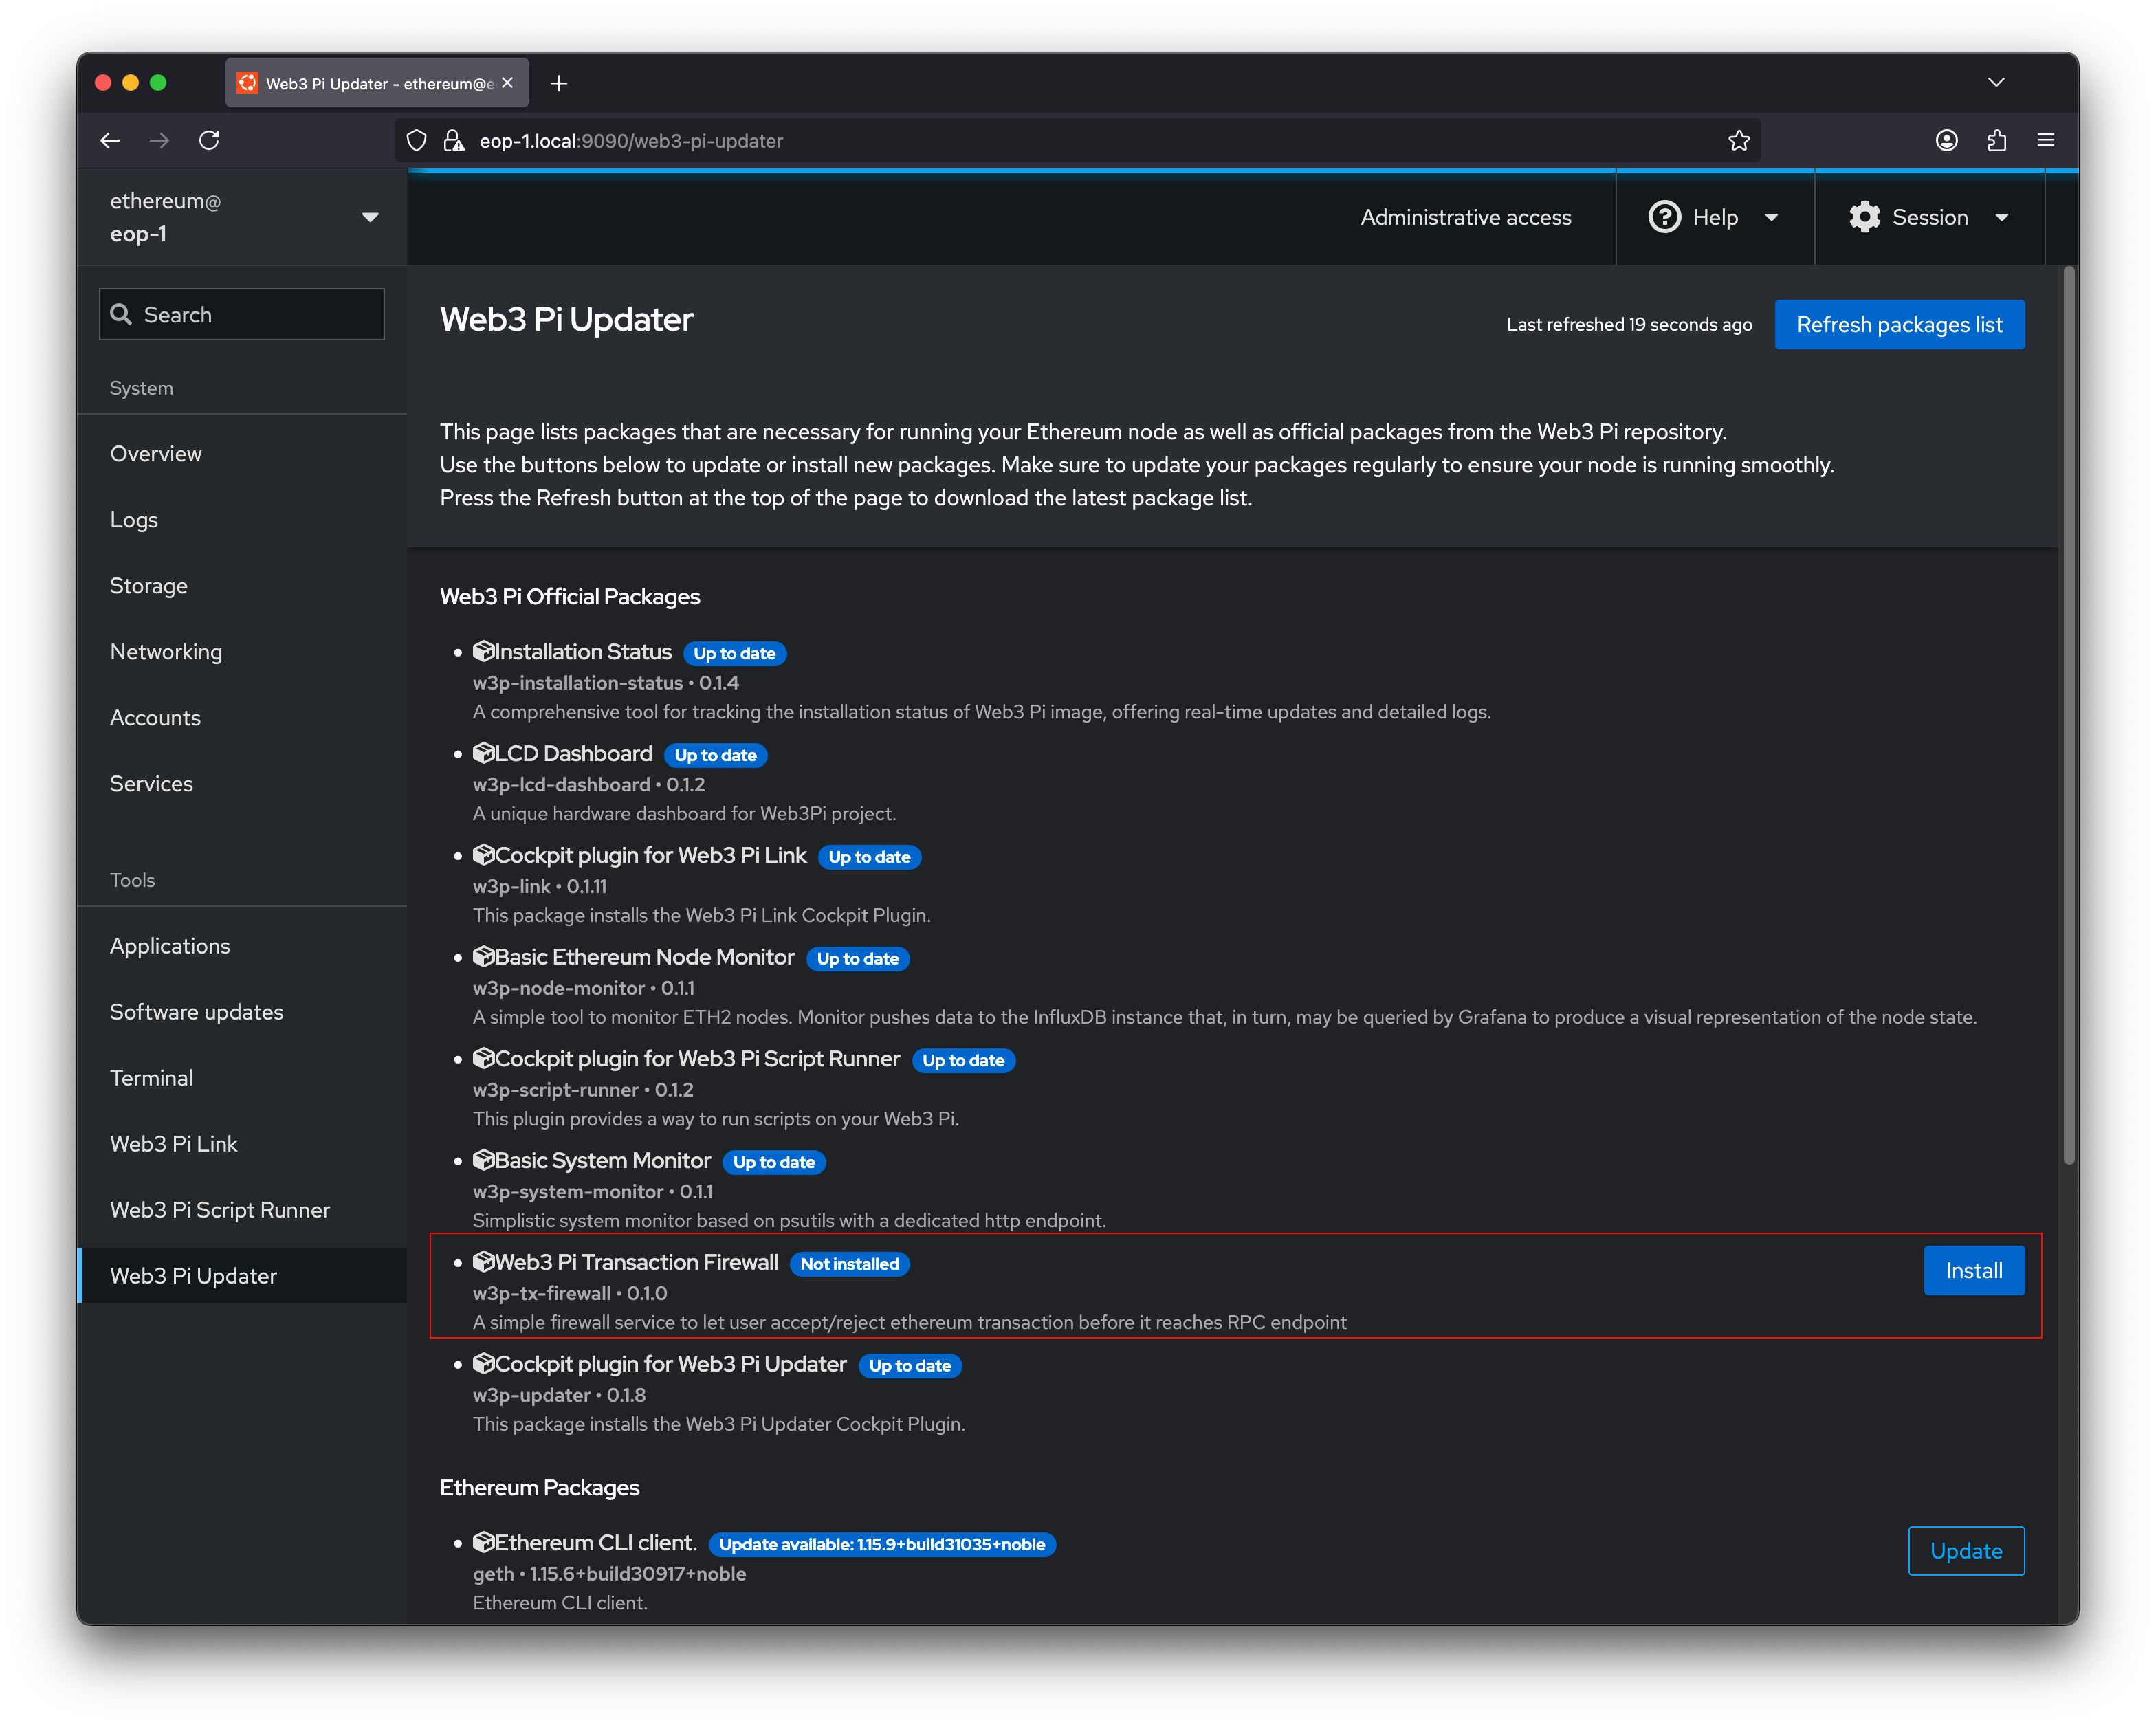Screen dimensions: 2156x1727
Task: Click Up to date badge for Installation Status
Action: point(735,653)
